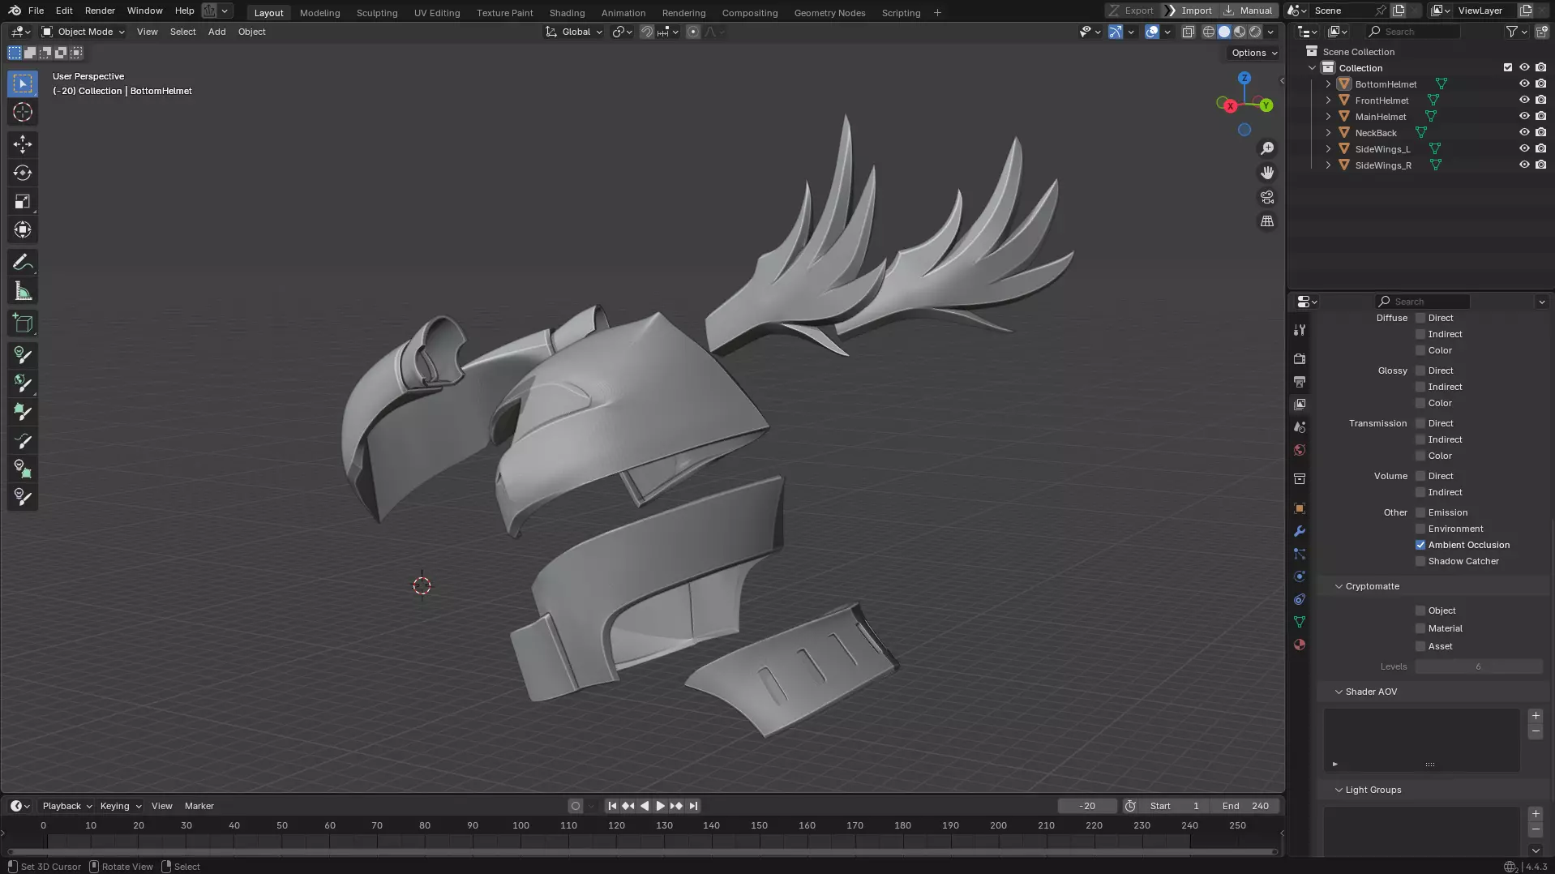Click the Export button
1555x874 pixels.
click(x=1132, y=11)
